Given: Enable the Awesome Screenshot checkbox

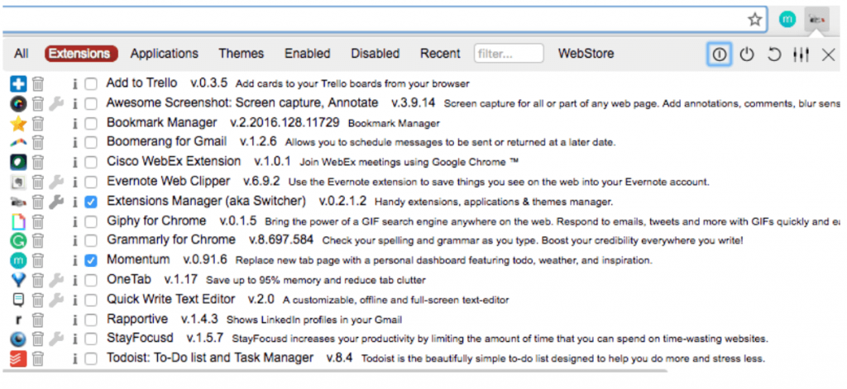Looking at the screenshot, I should point(91,103).
